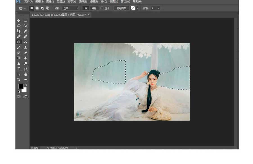The width and height of the screenshot is (253, 164).
Task: Pick the Eyedropper tool
Action: 26,31
